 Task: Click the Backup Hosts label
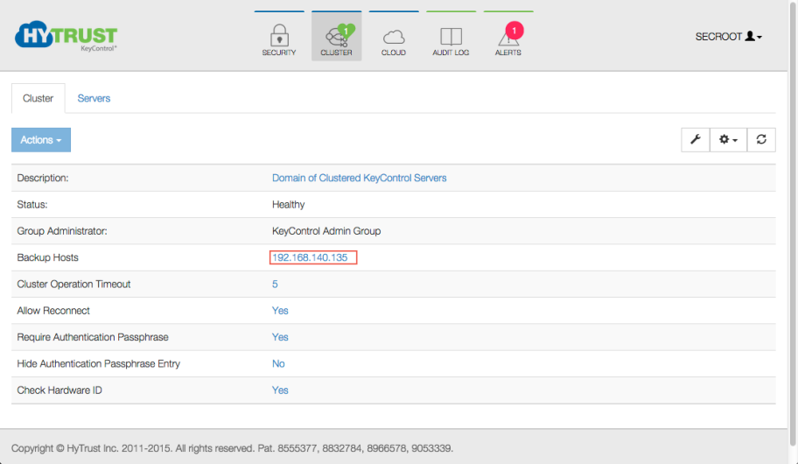[47, 257]
